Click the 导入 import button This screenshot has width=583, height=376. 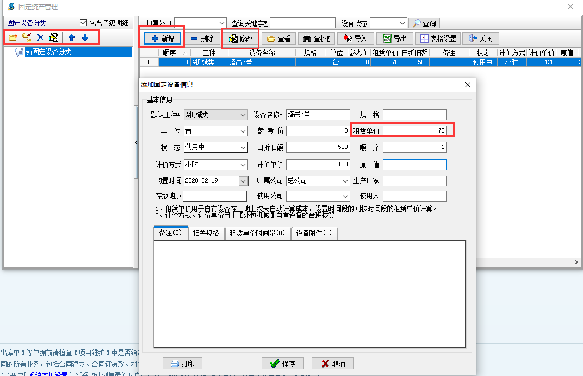[x=356, y=38]
